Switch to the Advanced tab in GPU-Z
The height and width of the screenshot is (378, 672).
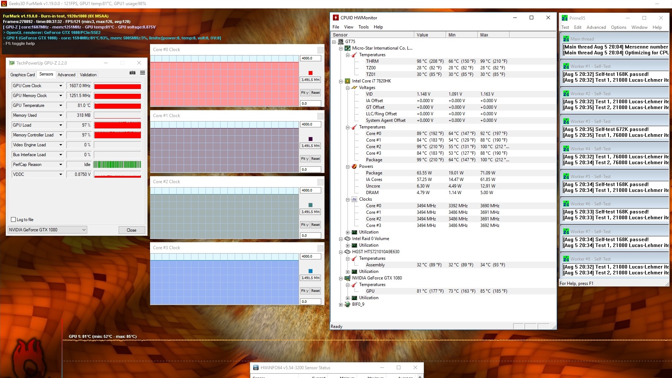[66, 75]
